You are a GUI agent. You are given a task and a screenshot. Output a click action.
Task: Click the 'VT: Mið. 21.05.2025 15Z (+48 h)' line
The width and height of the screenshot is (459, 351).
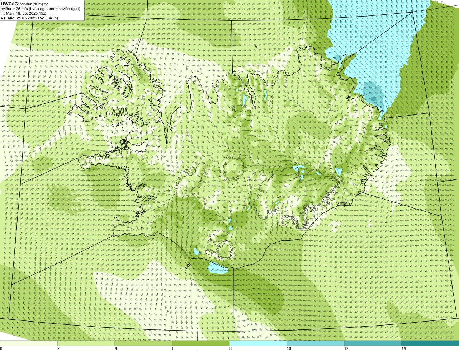click(29, 18)
